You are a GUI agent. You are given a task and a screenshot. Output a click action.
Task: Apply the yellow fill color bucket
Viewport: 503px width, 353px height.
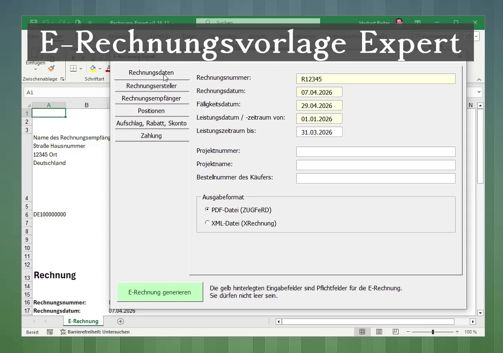pyautogui.click(x=93, y=68)
